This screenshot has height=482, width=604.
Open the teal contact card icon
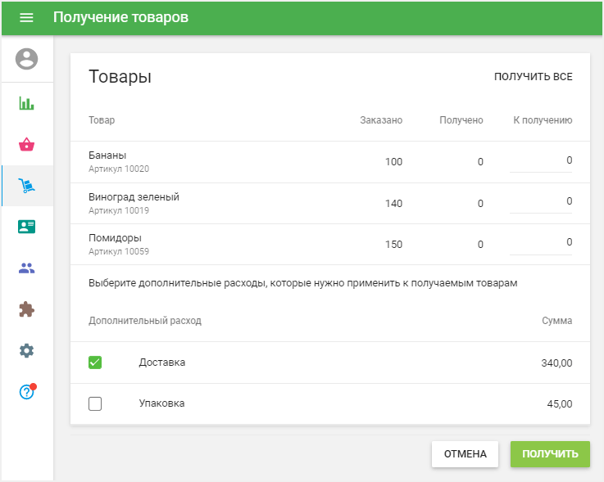tap(27, 227)
